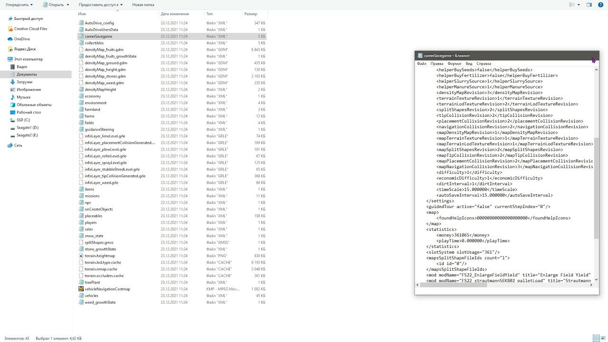Click the Notepad scroll-left arrow

tap(418, 285)
